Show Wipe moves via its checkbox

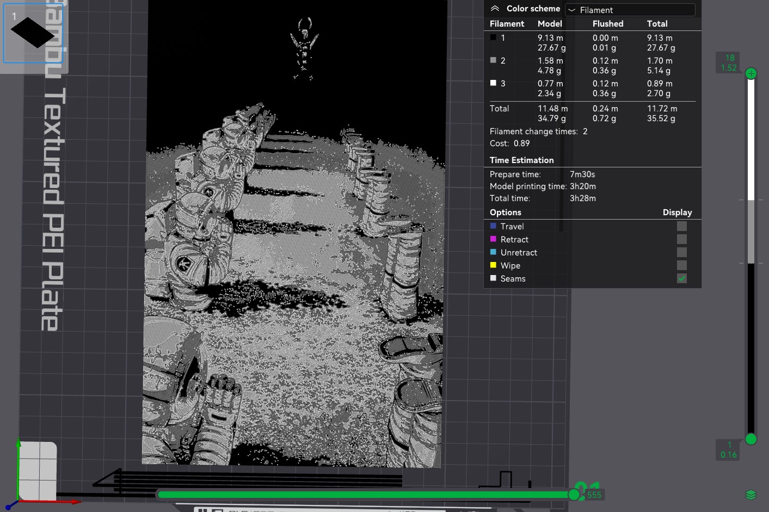pos(682,265)
